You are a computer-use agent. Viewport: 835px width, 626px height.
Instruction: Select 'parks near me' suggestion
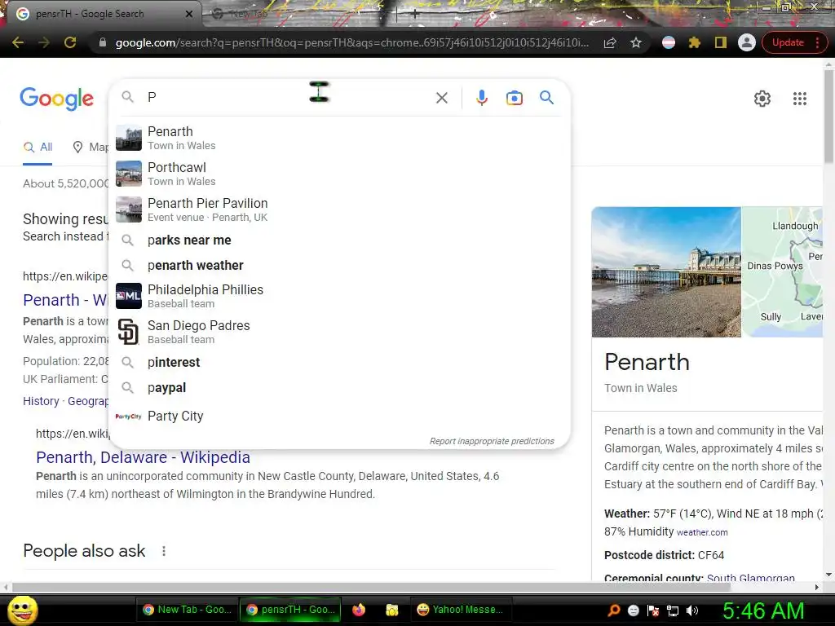coord(339,240)
